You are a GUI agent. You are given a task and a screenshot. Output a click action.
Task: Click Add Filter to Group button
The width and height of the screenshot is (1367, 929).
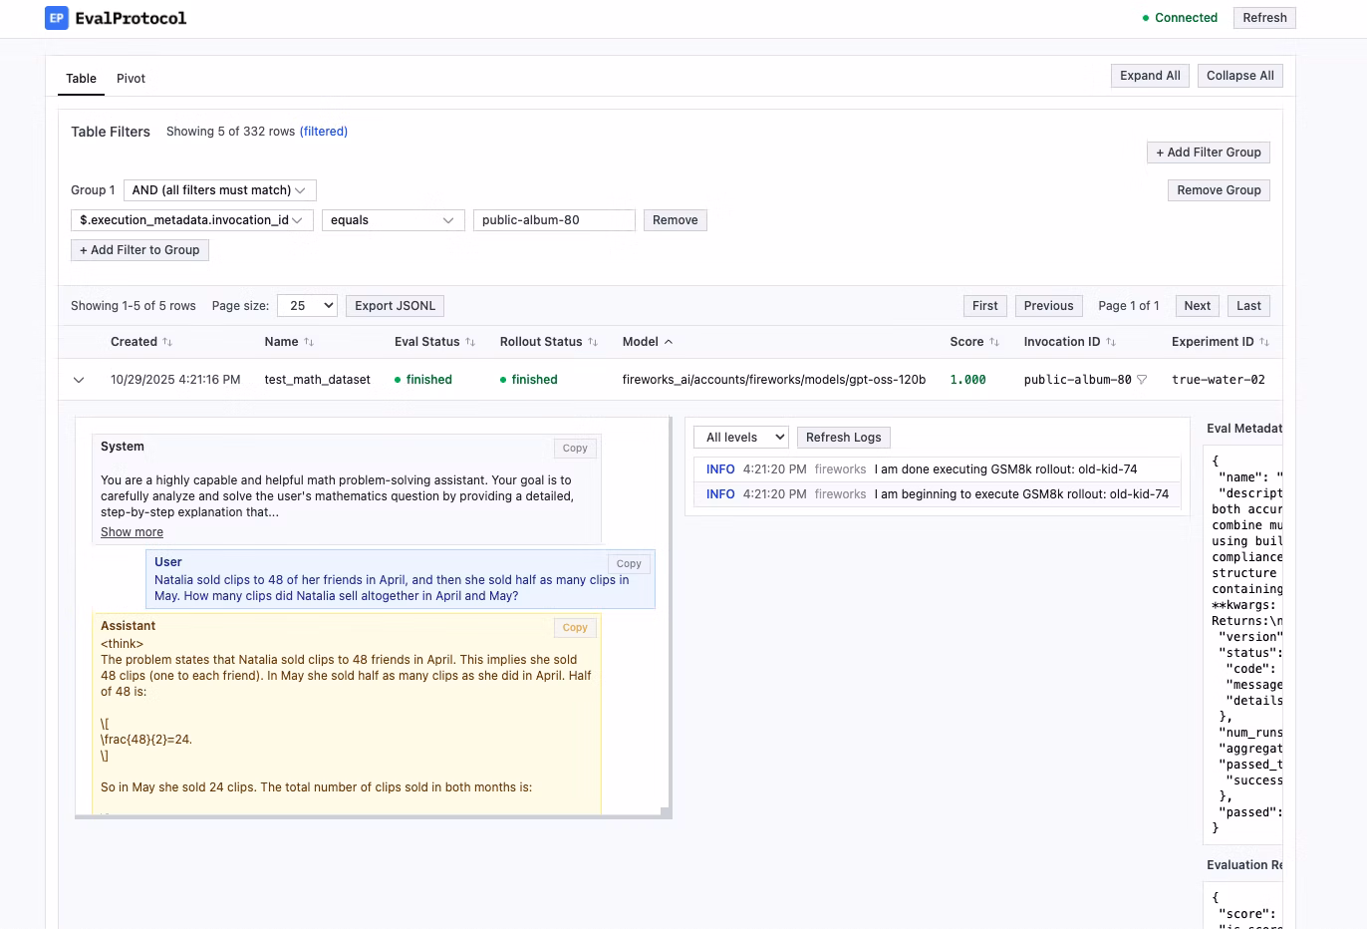coord(139,250)
